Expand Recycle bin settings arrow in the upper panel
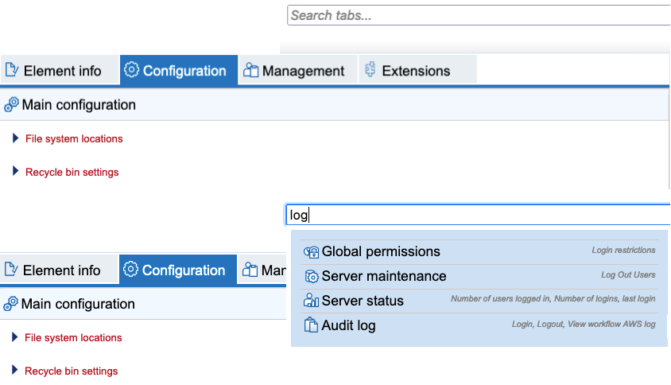The height and width of the screenshot is (385, 671). (x=15, y=171)
